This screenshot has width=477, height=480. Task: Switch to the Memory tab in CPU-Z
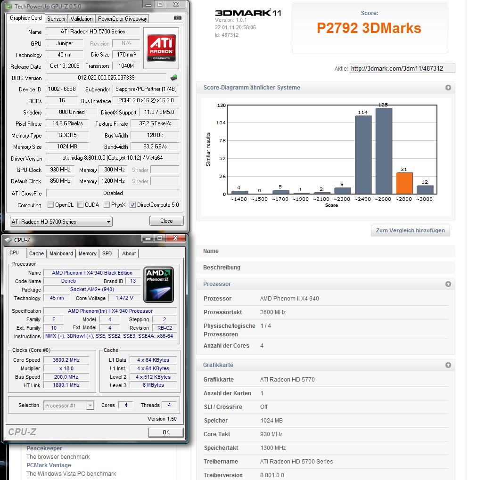(87, 253)
